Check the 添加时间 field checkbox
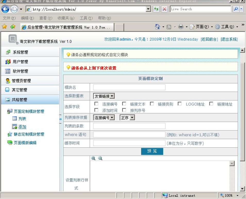Image resolution: width=246 pixels, height=199 pixels. [x=96, y=110]
